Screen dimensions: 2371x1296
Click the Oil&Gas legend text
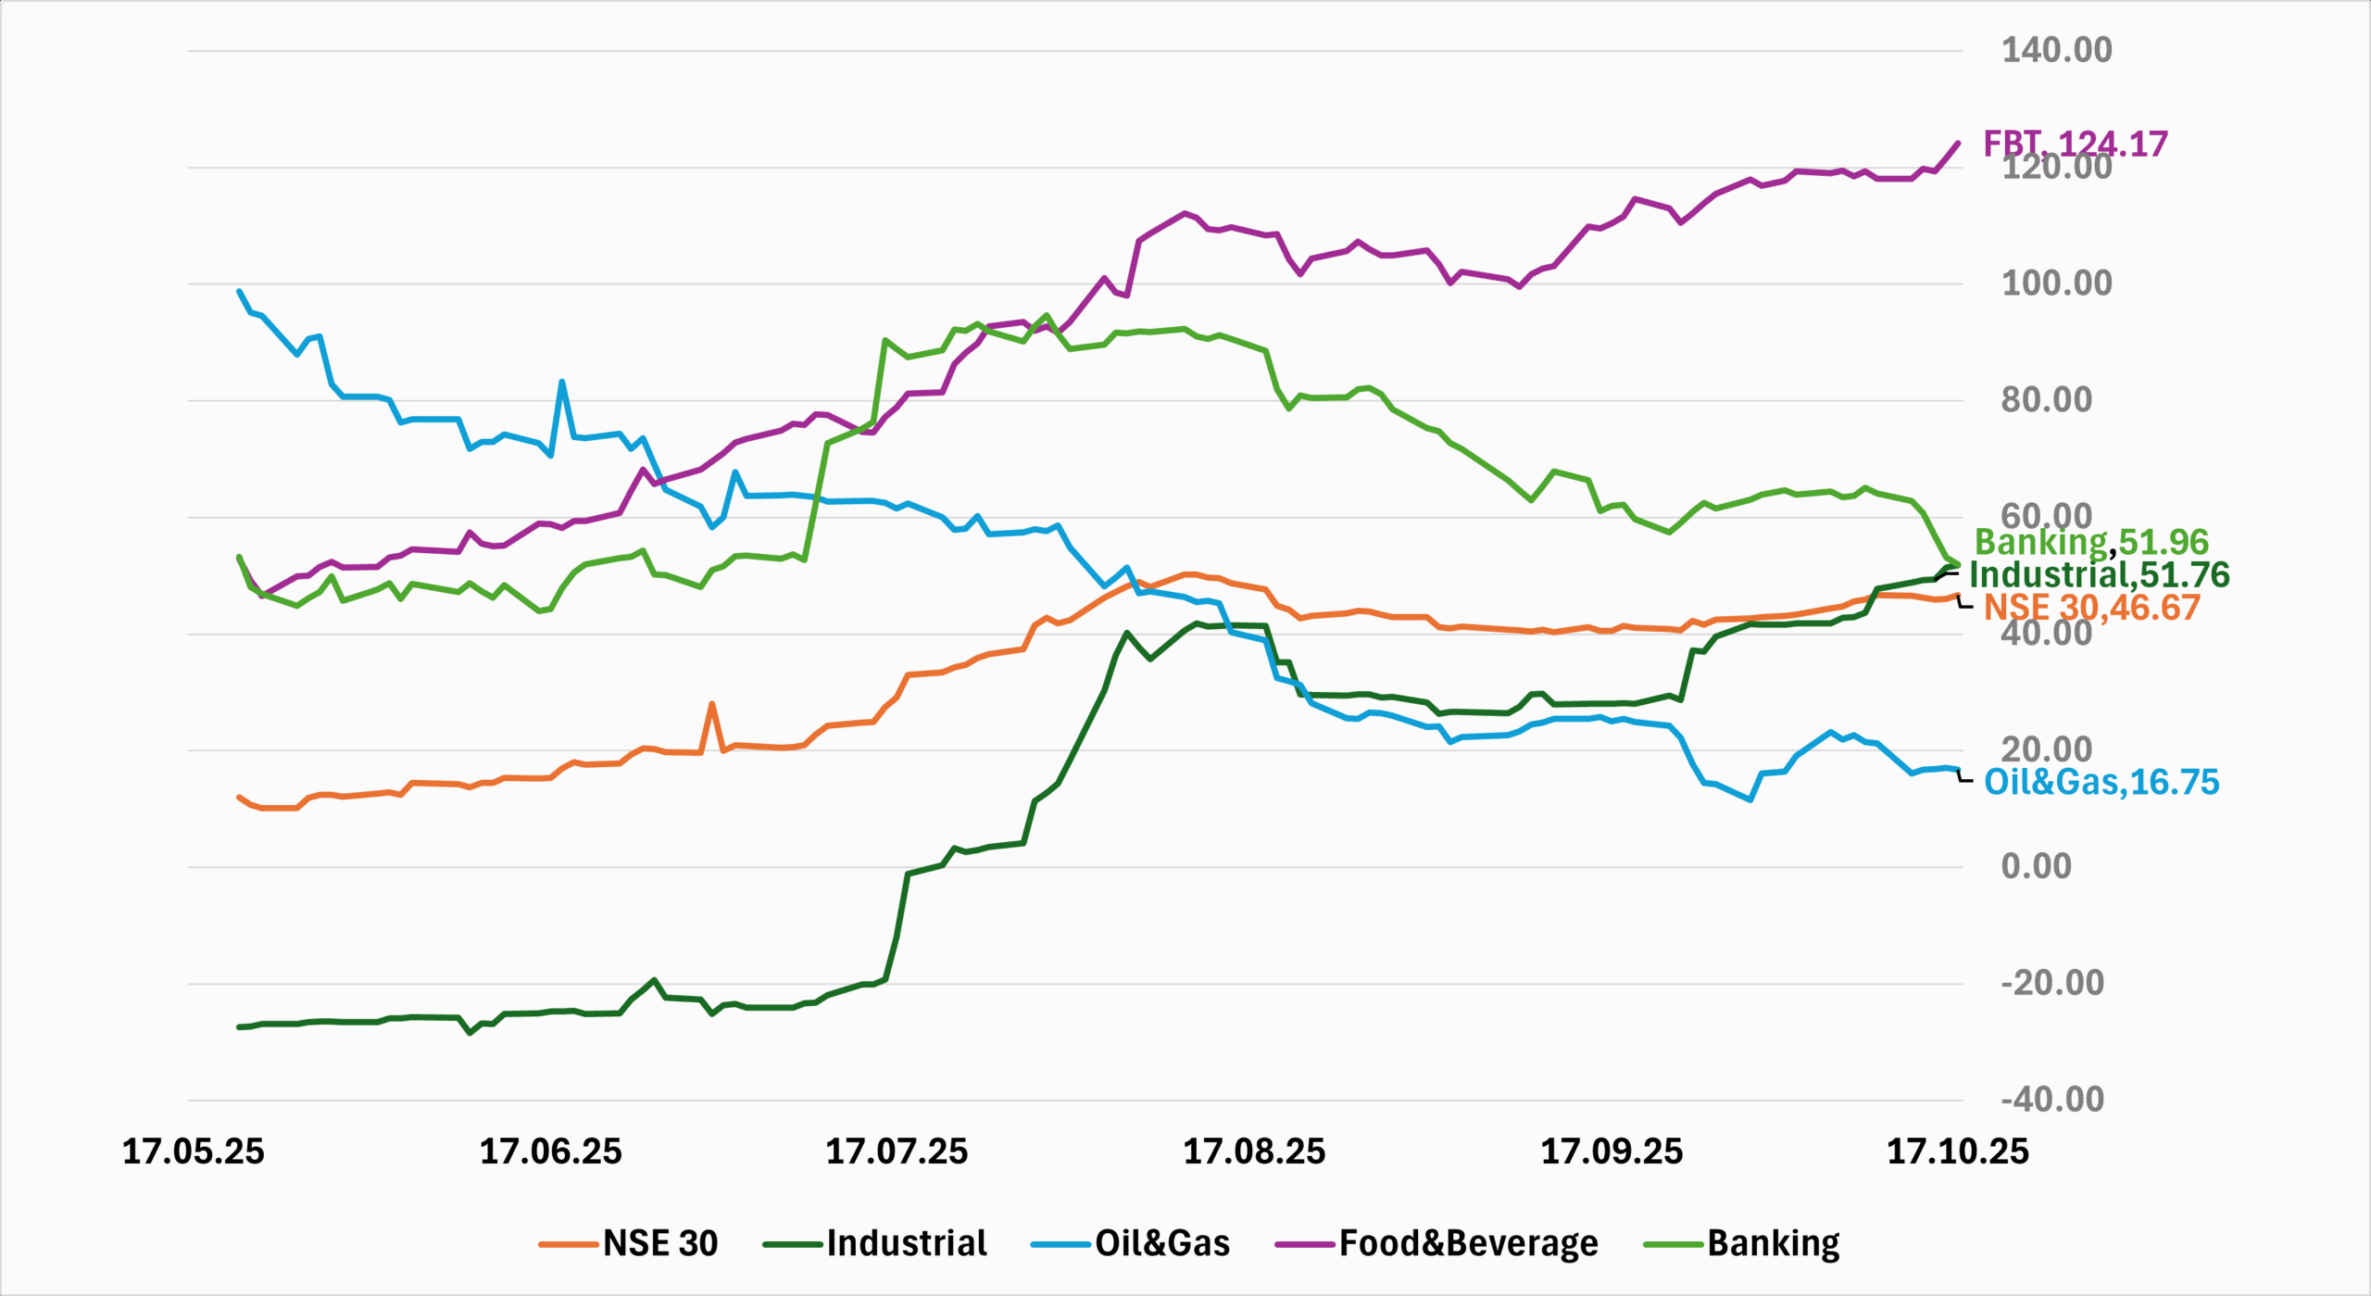[1162, 1243]
